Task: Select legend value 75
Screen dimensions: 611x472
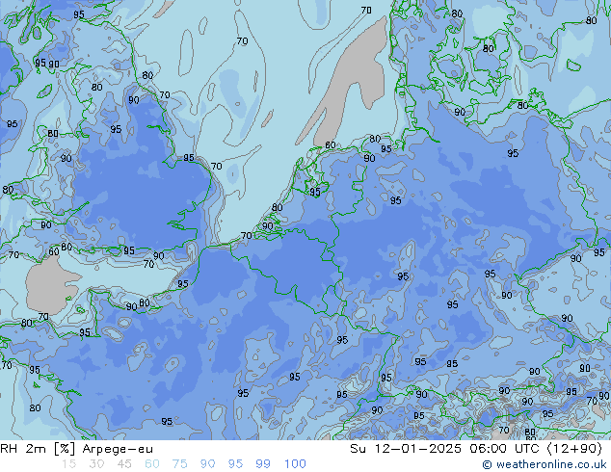Action: click(x=179, y=464)
